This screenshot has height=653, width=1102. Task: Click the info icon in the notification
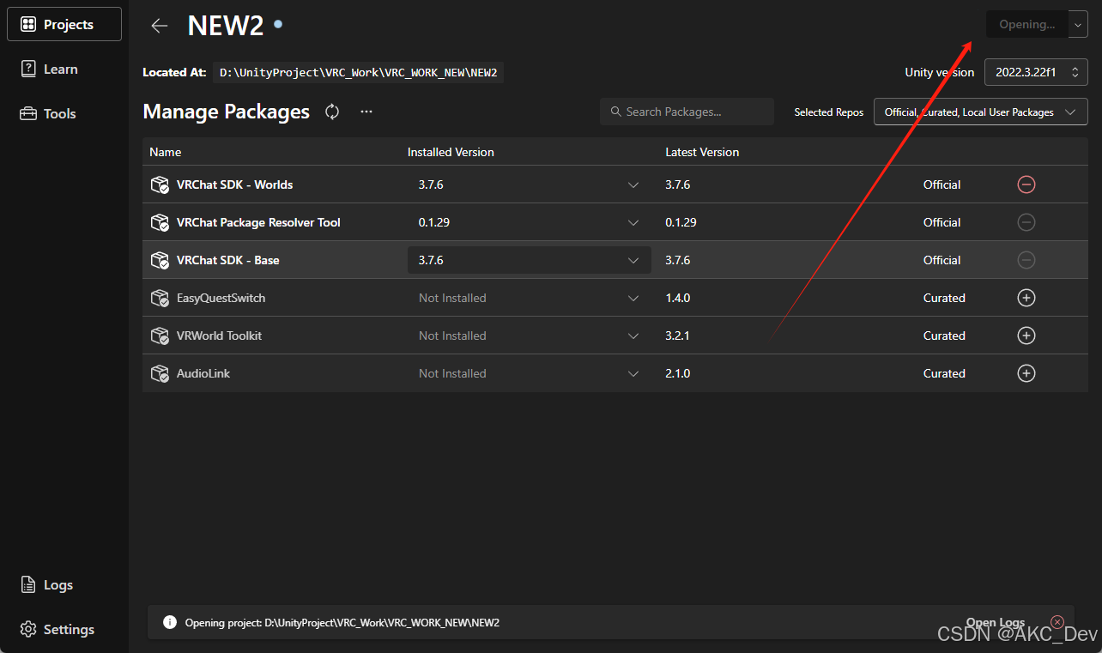170,622
